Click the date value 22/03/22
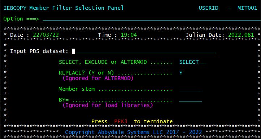The height and width of the screenshot is (139, 261). (x=46, y=35)
